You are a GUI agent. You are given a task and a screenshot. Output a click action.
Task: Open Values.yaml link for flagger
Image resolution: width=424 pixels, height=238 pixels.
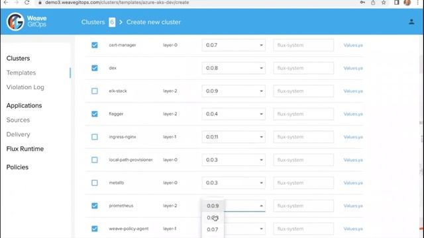(x=353, y=114)
